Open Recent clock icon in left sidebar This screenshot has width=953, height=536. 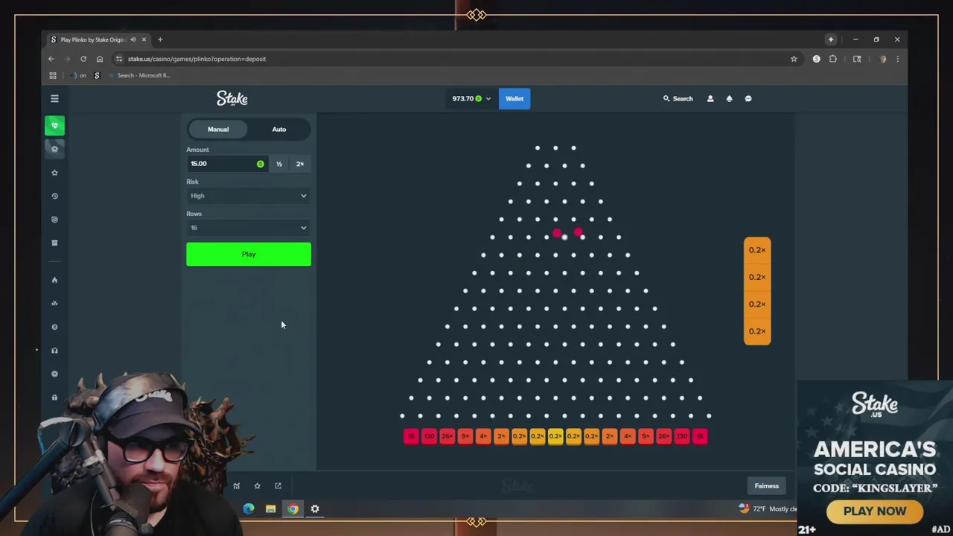(54, 196)
